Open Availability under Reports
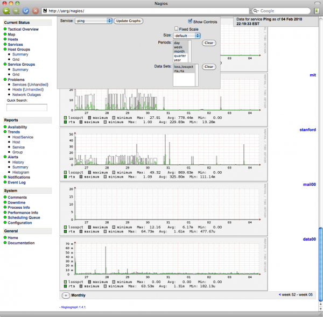This screenshot has width=323, height=317. [x=17, y=127]
